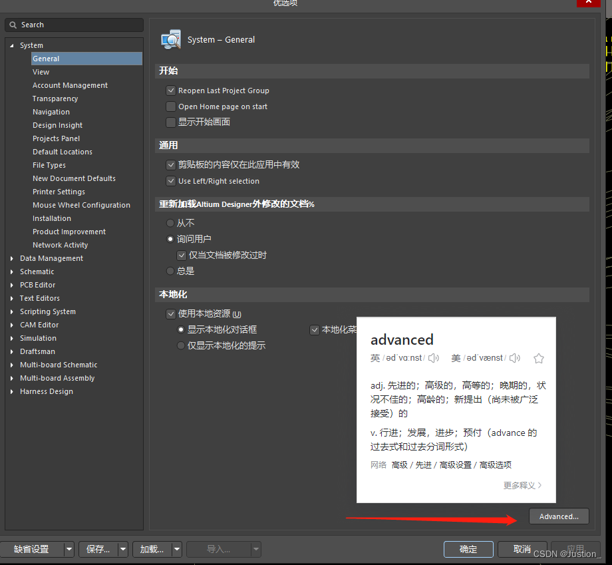The image size is (612, 565).
Task: Expand the PCB Editor node
Action: click(12, 285)
